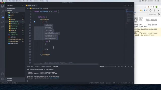Expand the node_modules folder
The width and height of the screenshot is (161, 90).
point(15,13)
